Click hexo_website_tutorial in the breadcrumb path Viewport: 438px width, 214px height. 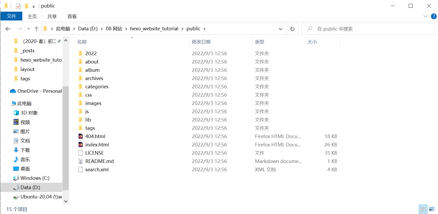(x=154, y=29)
